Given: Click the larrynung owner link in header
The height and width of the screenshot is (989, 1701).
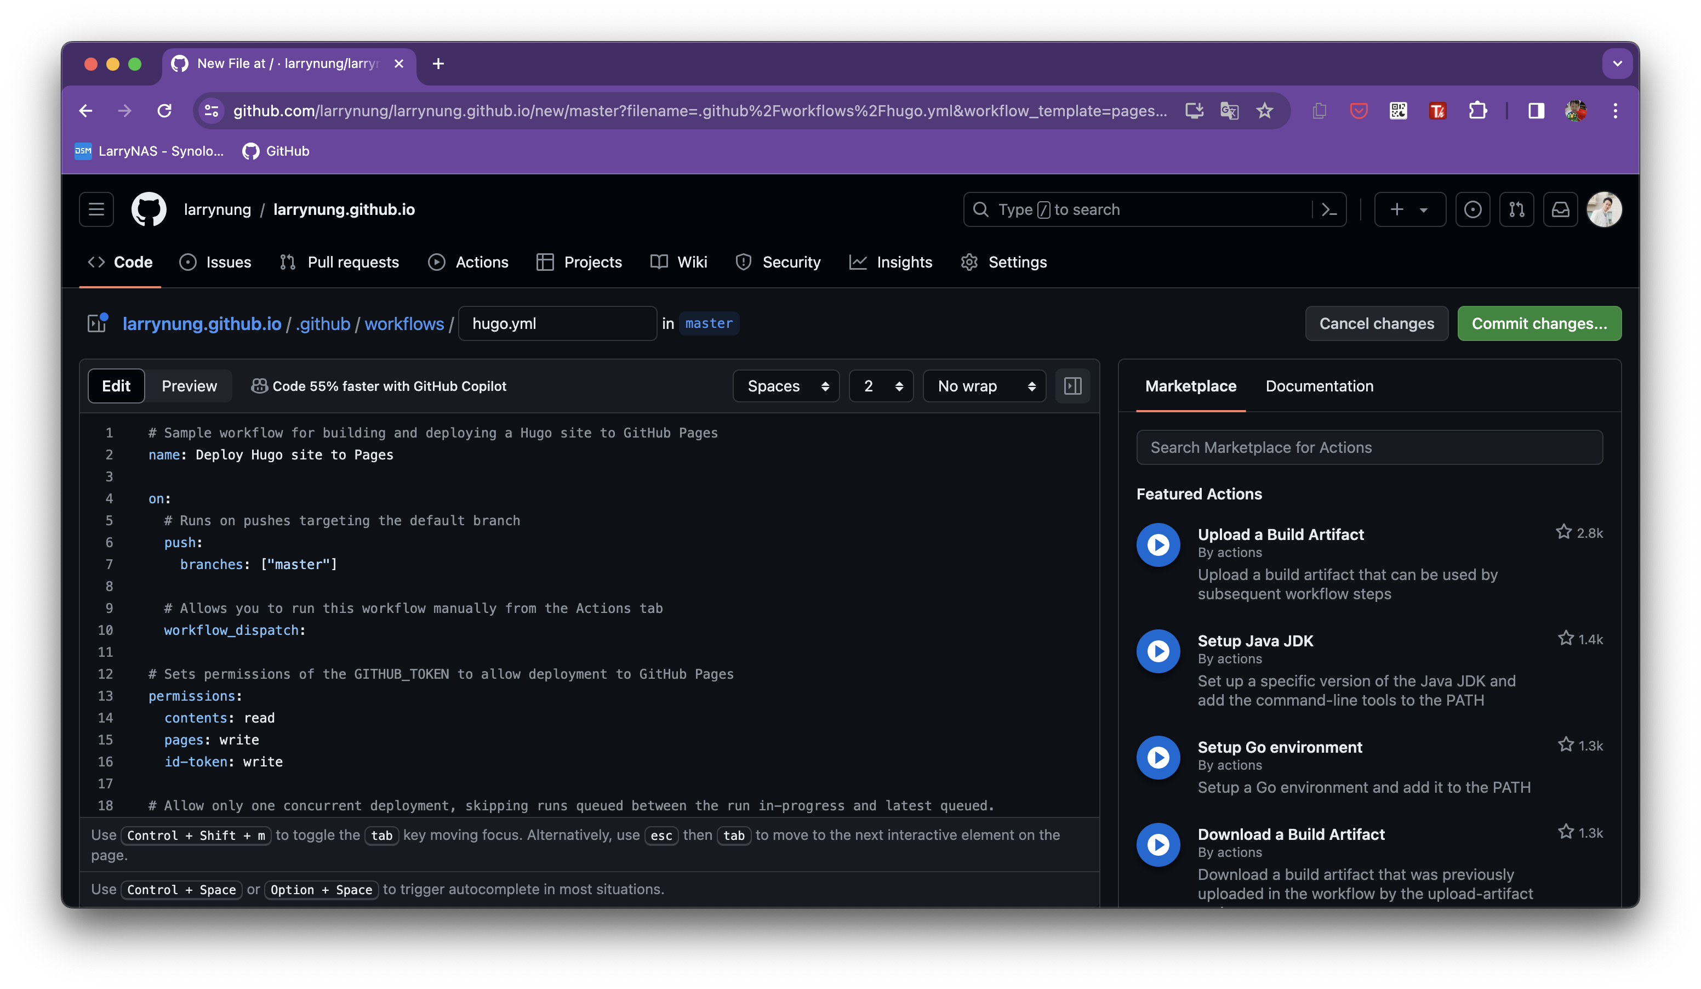Looking at the screenshot, I should tap(218, 209).
